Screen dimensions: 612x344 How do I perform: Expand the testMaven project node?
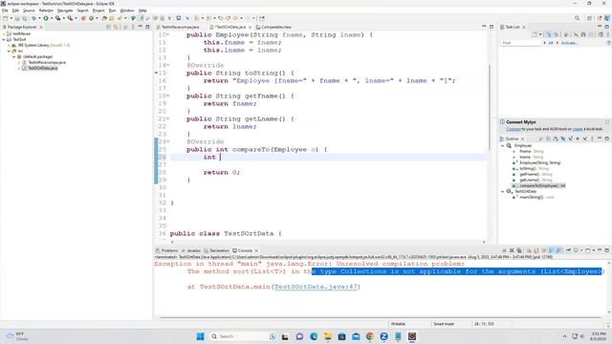(4, 34)
